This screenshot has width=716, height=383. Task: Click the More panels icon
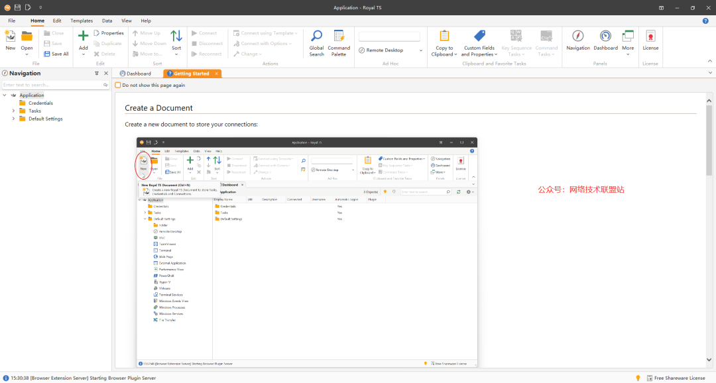[x=628, y=36]
